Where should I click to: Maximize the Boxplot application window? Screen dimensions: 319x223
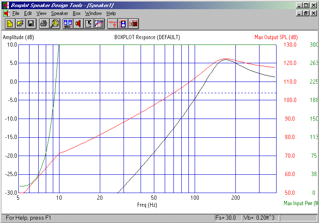(306, 5)
